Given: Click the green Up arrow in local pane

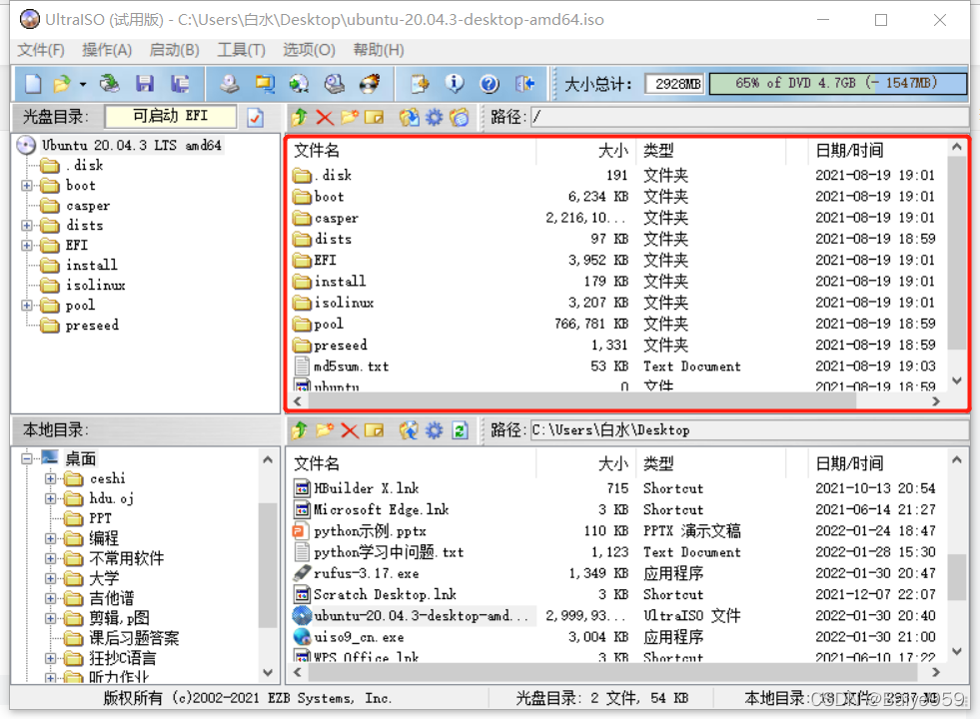Looking at the screenshot, I should click(x=300, y=430).
